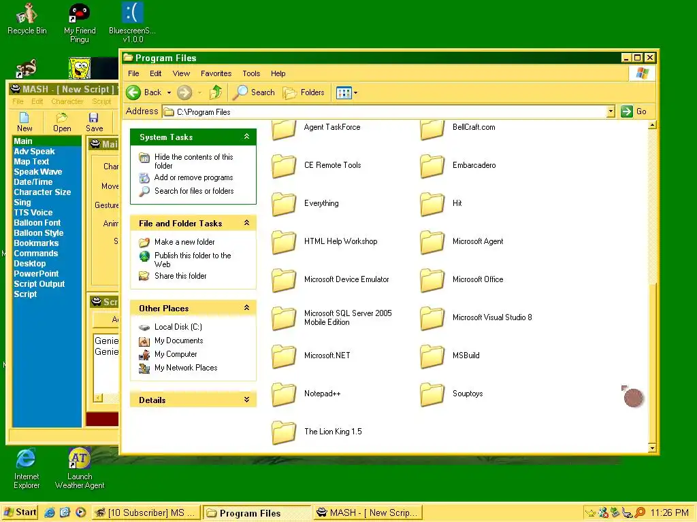Image resolution: width=697 pixels, height=522 pixels.
Task: Open the File menu in Program Files
Action: coord(133,73)
